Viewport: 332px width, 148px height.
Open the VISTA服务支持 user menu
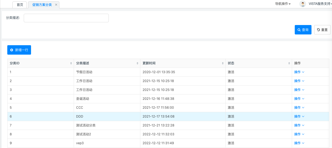[x=320, y=4]
